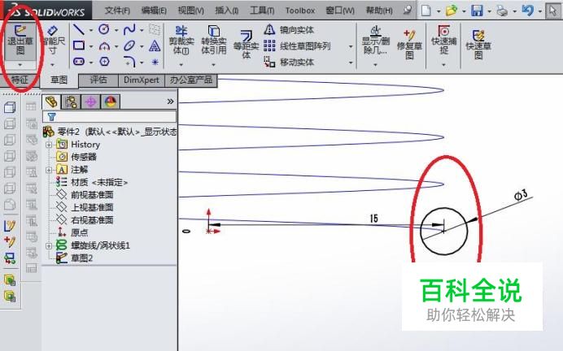563x351 pixels.
Task: Click Offset Entities (等距实体) tool
Action: (x=246, y=45)
